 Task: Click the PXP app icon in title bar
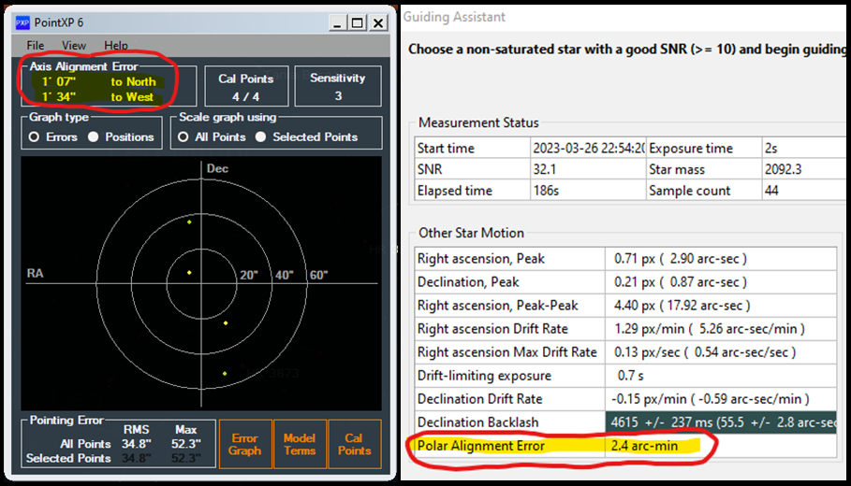coord(23,22)
